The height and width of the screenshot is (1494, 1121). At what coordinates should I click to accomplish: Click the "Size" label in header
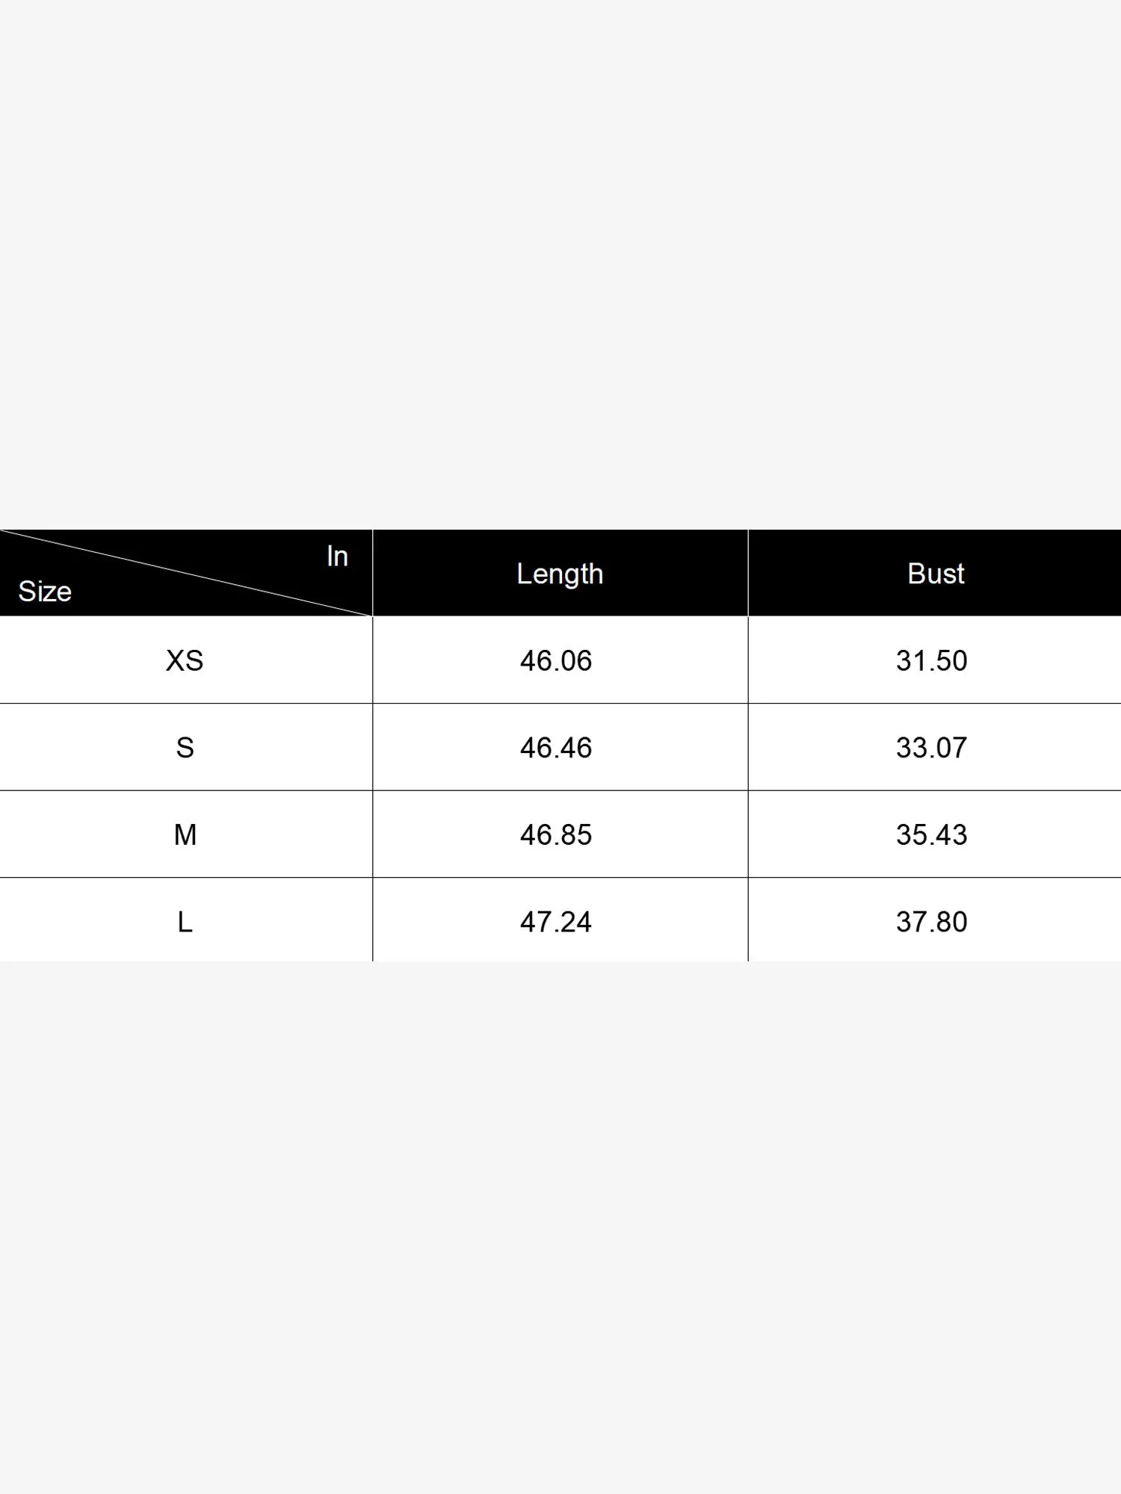[45, 592]
